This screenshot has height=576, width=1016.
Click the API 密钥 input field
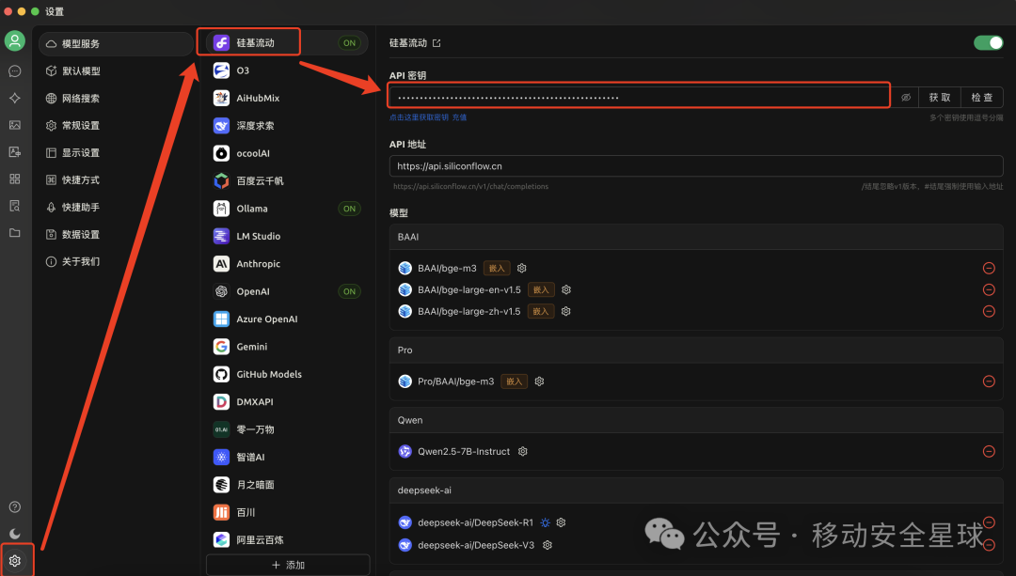(639, 97)
